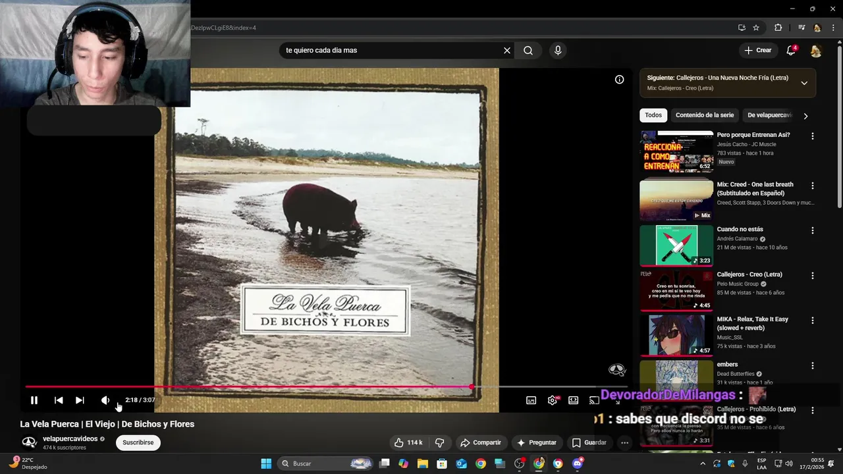Open the velapuercavideos channel avatar
Image resolution: width=843 pixels, height=474 pixels.
coord(29,442)
